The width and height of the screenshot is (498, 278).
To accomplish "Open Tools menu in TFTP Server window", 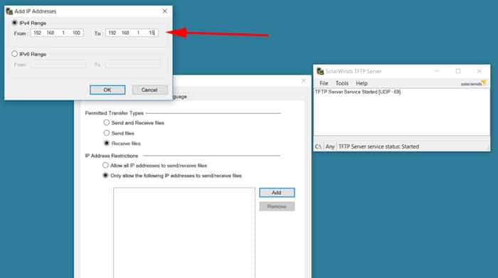I will (x=342, y=83).
